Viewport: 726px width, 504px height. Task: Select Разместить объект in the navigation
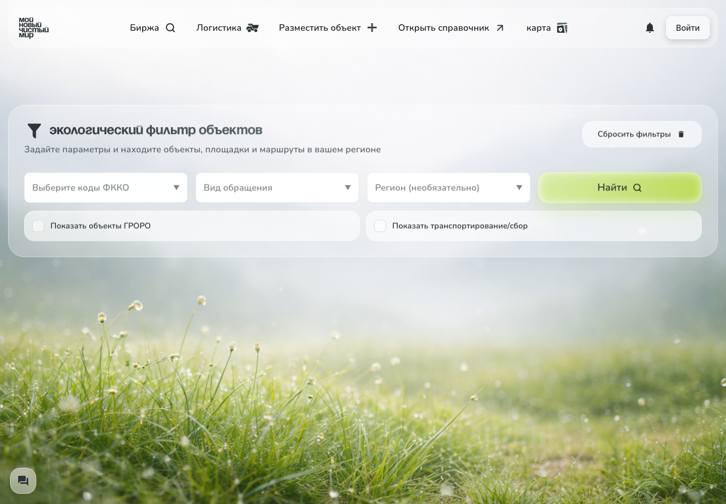click(x=320, y=28)
